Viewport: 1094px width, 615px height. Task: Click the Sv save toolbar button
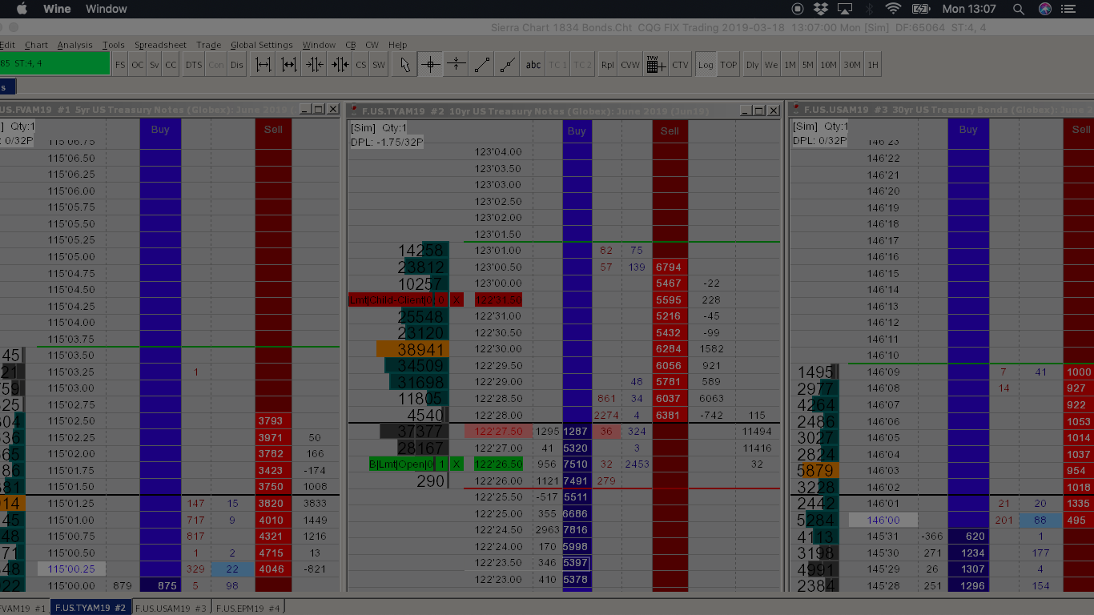[x=155, y=65]
